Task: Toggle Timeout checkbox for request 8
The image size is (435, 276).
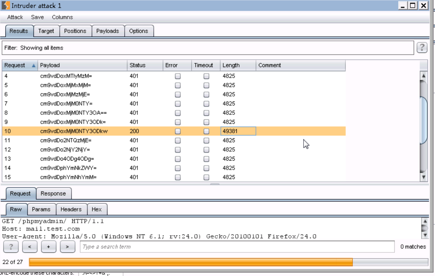Action: point(206,113)
